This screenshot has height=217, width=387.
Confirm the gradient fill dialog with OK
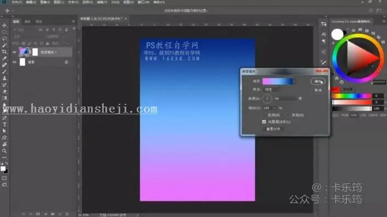[x=318, y=81]
